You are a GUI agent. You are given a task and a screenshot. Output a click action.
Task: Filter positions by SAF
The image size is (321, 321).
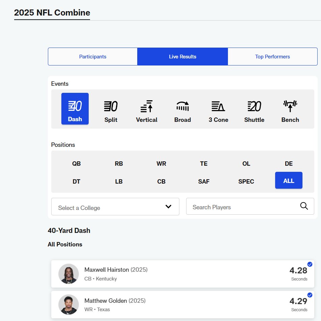point(204,181)
